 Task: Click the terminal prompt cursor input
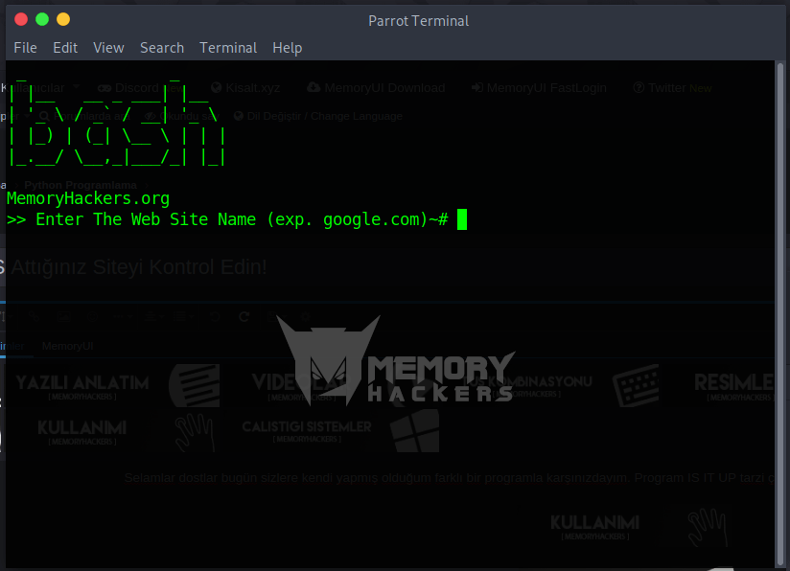click(x=462, y=219)
